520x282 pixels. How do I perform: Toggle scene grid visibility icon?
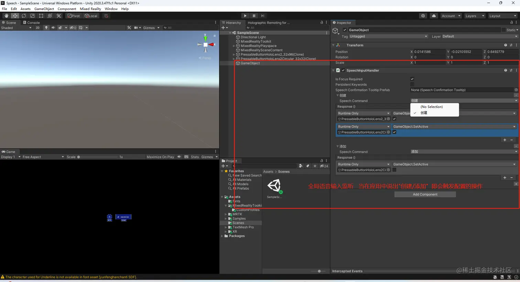point(81,28)
